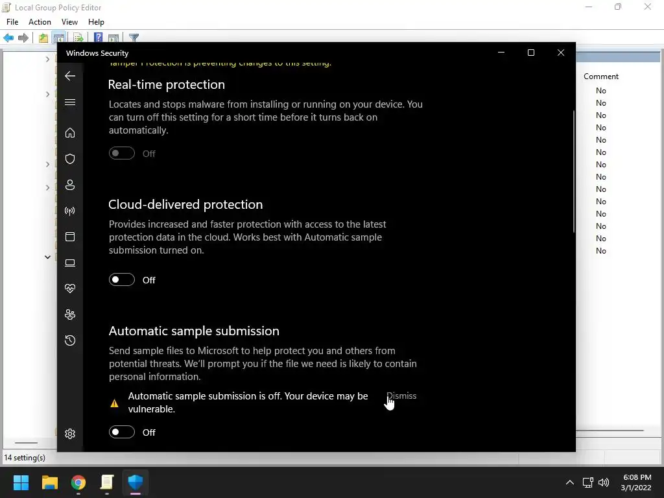
Task: Show hidden icons in system tray
Action: point(570,482)
